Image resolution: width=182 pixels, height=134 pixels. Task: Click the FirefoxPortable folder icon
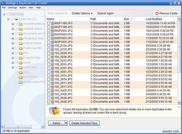click(21, 43)
